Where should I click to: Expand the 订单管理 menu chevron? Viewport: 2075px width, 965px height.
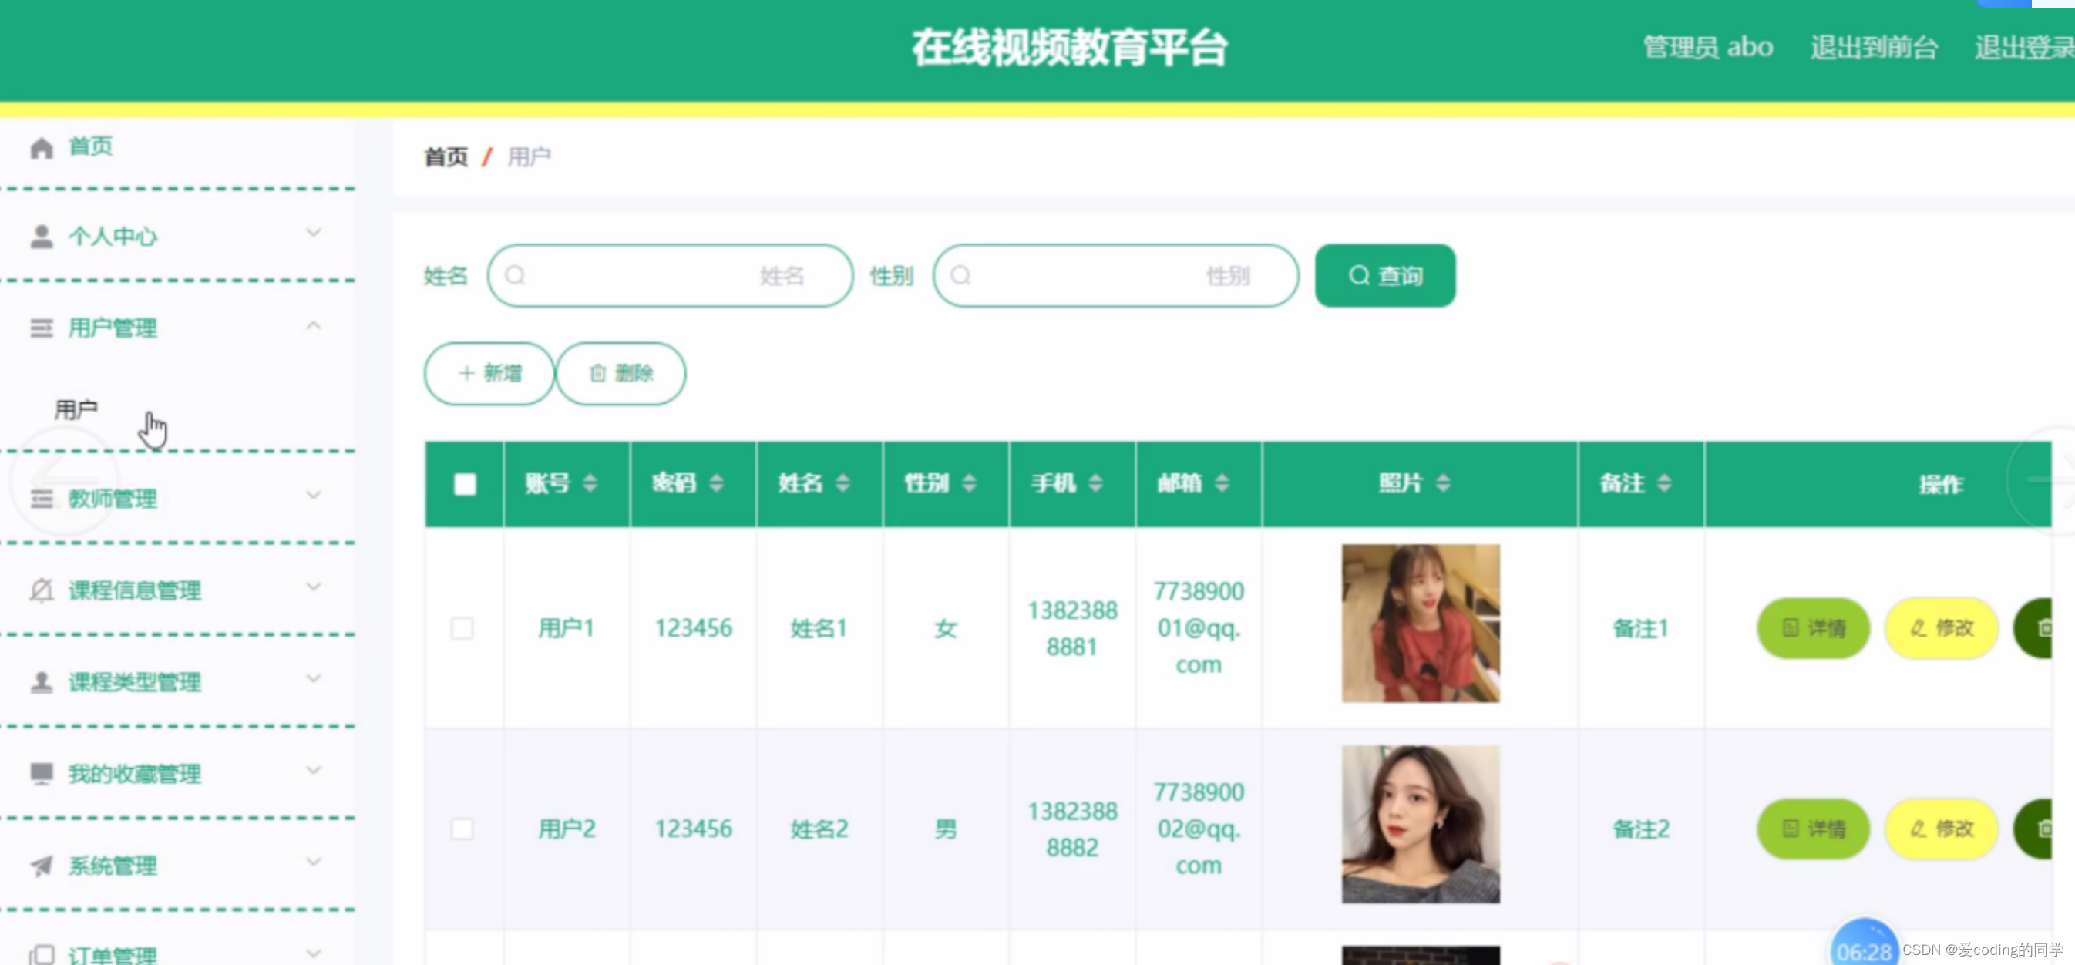314,953
